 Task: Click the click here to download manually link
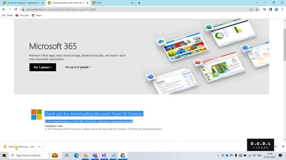click(x=115, y=121)
